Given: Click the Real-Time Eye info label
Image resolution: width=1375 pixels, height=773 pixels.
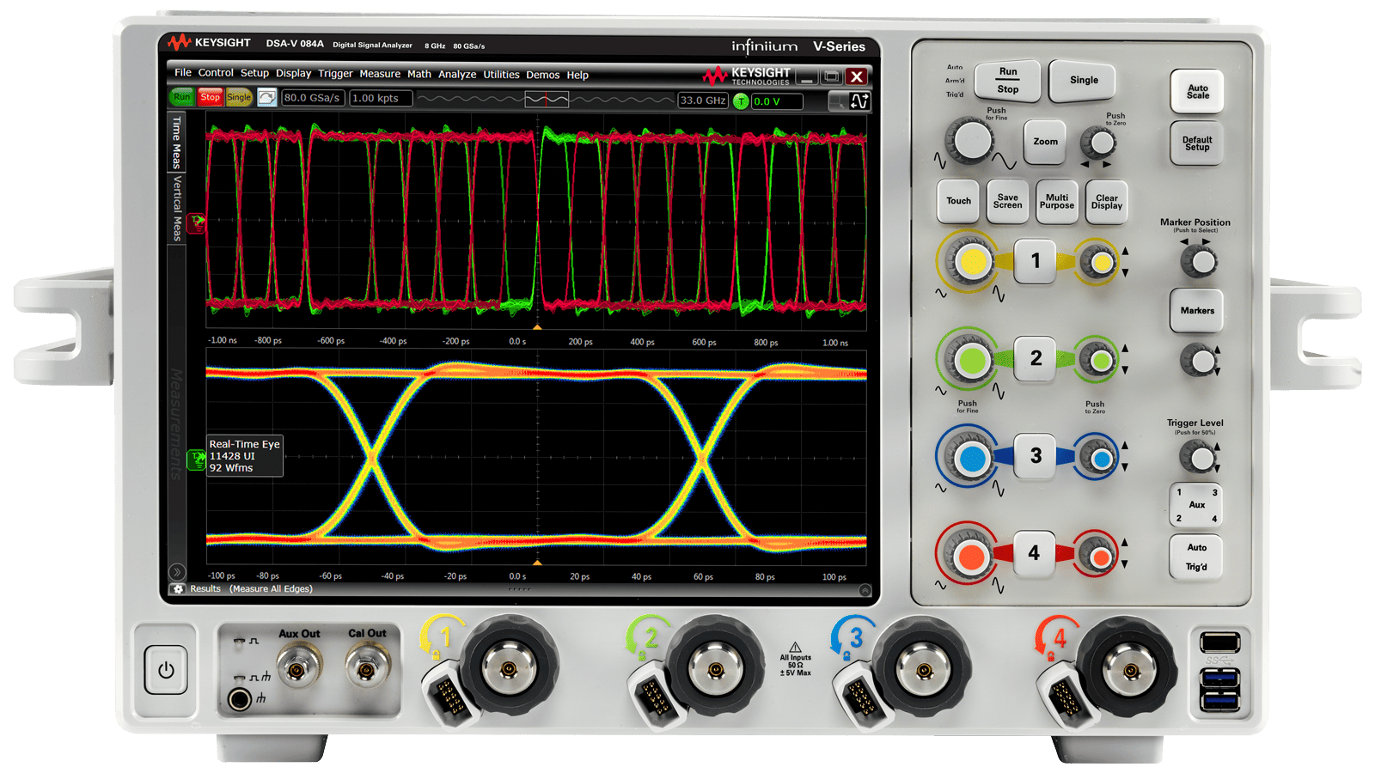Looking at the screenshot, I should [x=245, y=456].
